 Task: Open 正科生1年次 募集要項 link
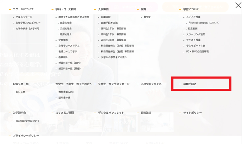114,28
